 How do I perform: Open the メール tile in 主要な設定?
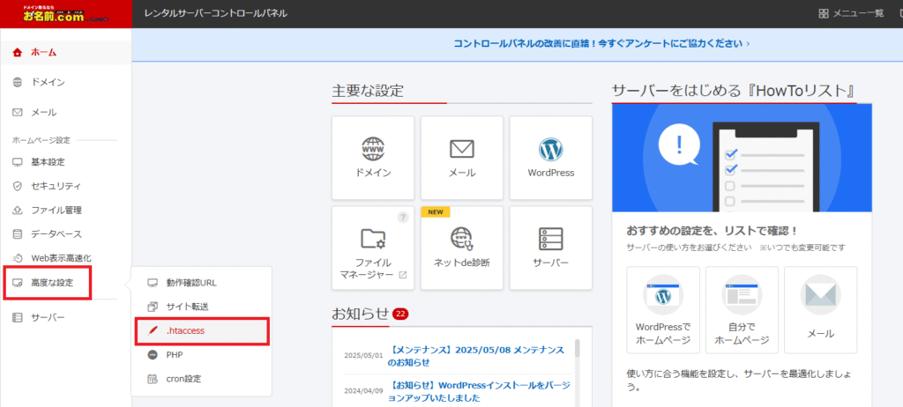pos(461,157)
